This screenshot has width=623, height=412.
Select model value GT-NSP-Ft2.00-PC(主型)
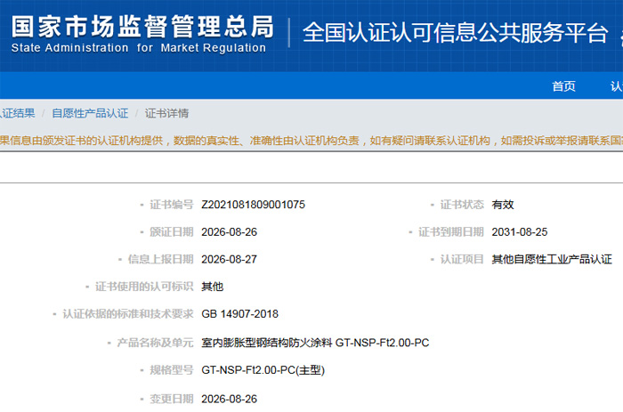point(263,370)
